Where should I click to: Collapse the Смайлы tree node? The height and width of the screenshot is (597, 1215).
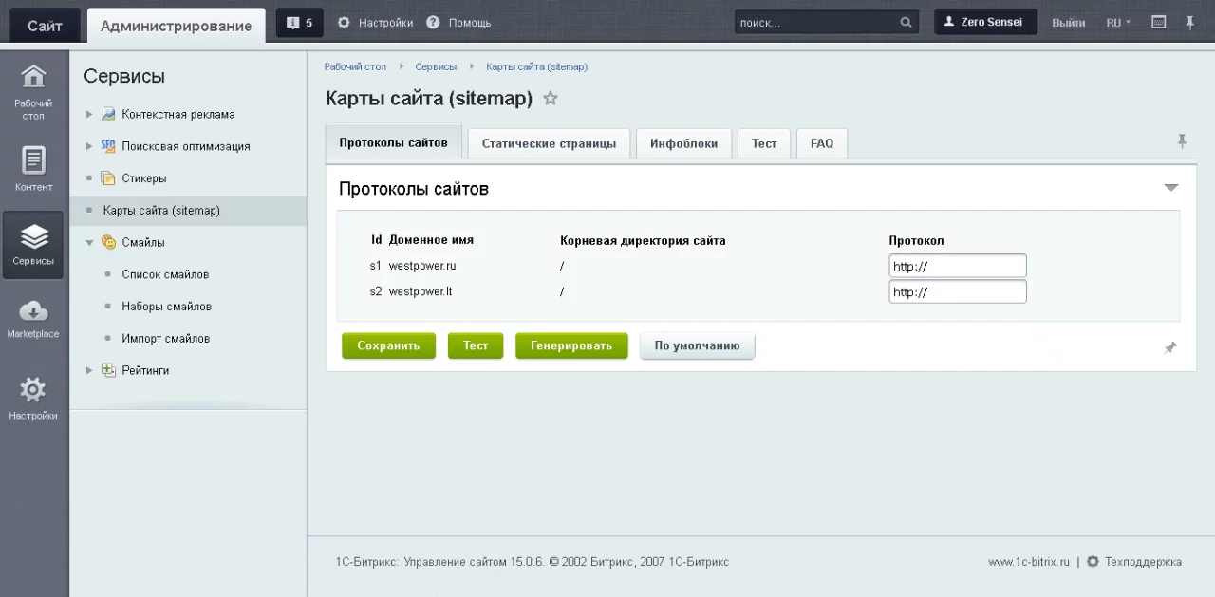[x=89, y=243]
